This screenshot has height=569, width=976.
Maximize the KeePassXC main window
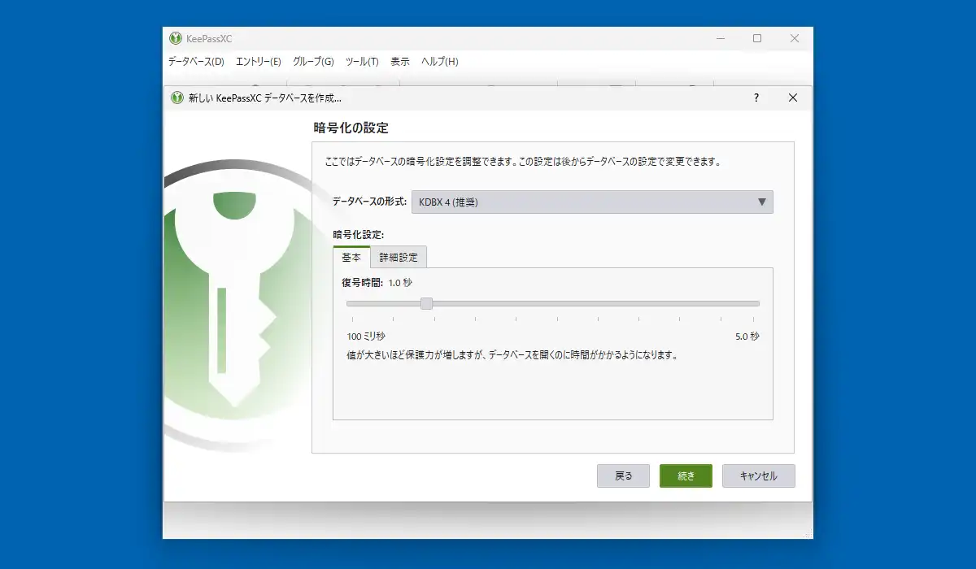(x=757, y=38)
